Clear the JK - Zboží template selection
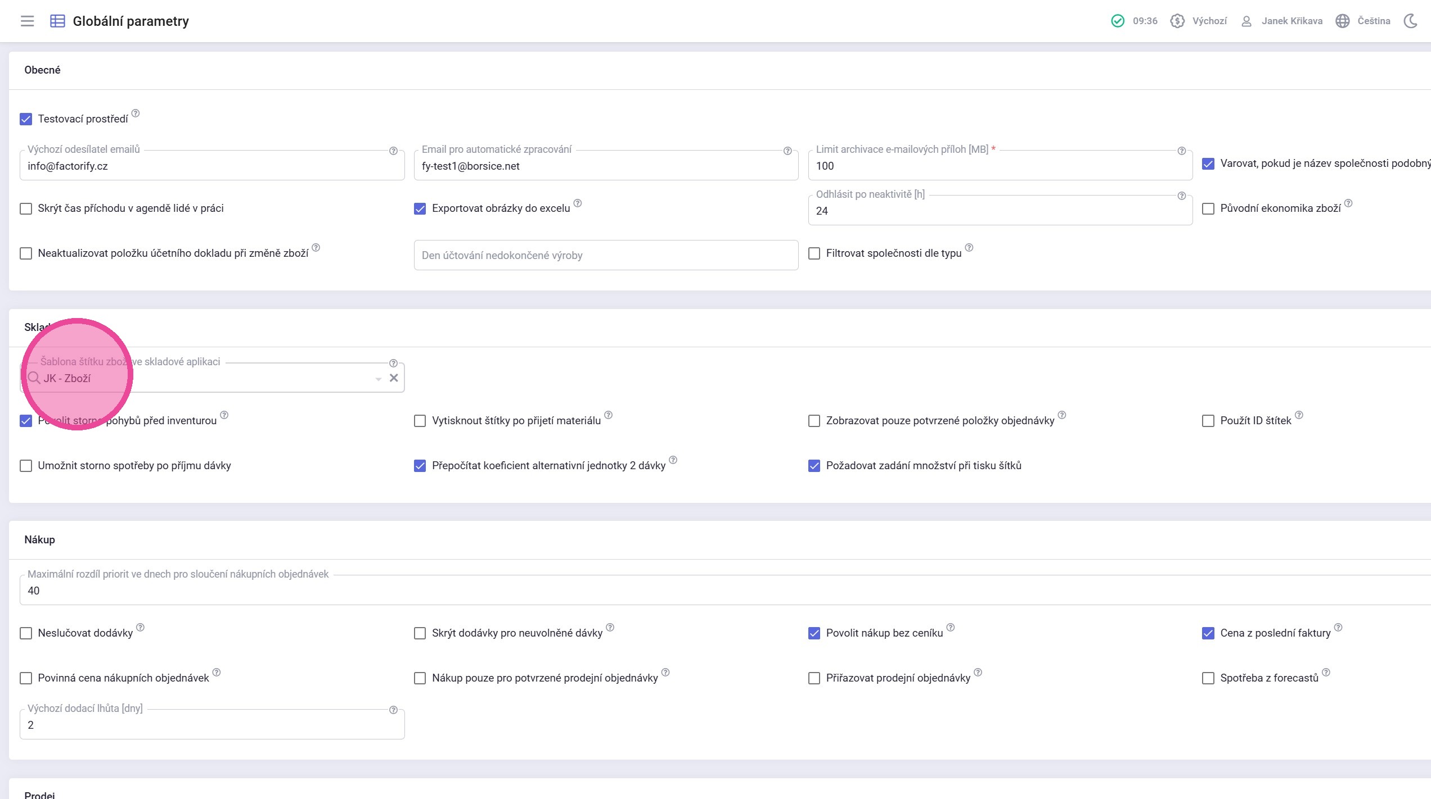Viewport: 1431px width, 799px height. pos(394,378)
